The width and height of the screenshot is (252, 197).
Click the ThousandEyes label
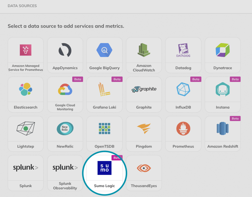click(x=144, y=186)
